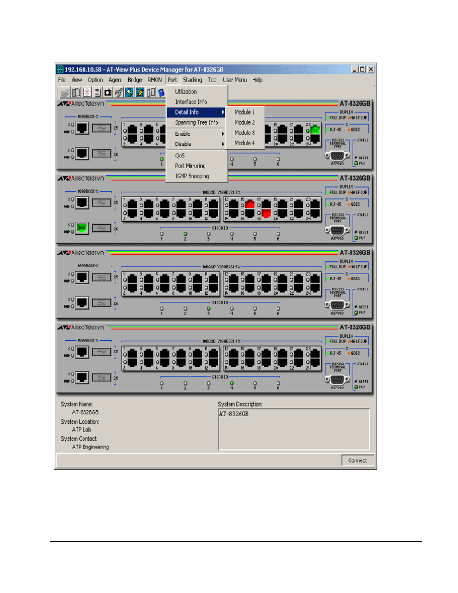Click the chain link toolbar icon
Viewport: 458px width, 593px height.
[118, 92]
